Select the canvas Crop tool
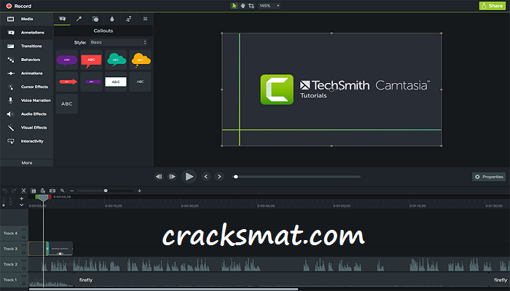The width and height of the screenshot is (510, 291). pyautogui.click(x=251, y=6)
